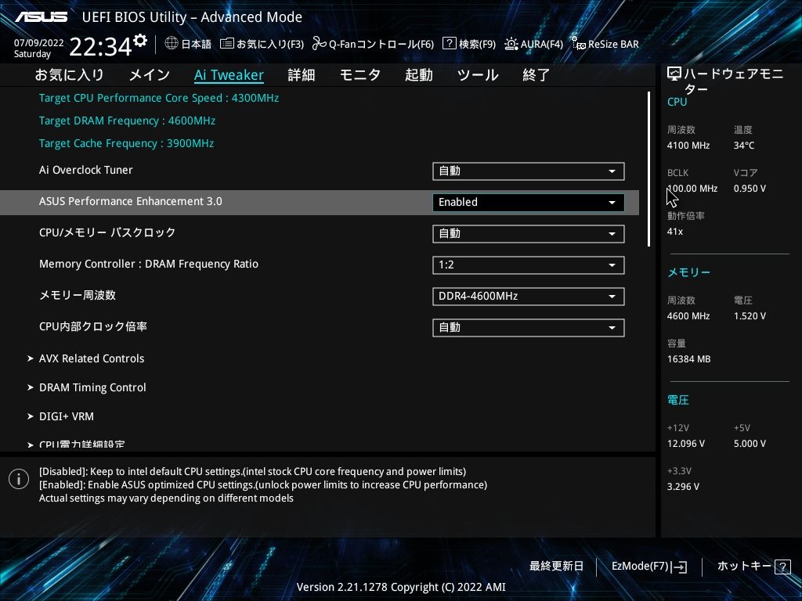
Task: Click the 日本語 language selector
Action: pos(196,44)
